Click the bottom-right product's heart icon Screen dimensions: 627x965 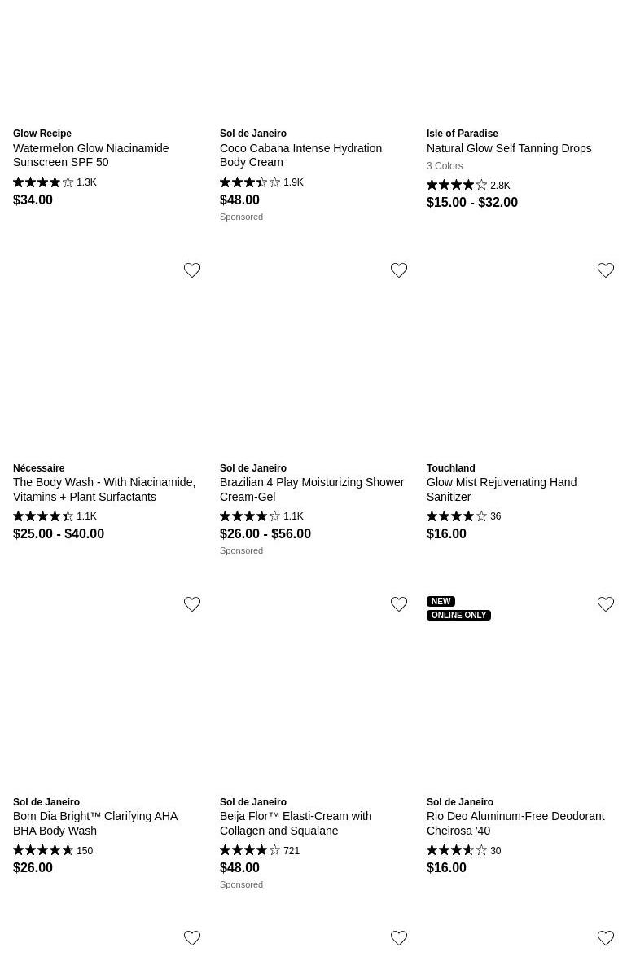(606, 938)
